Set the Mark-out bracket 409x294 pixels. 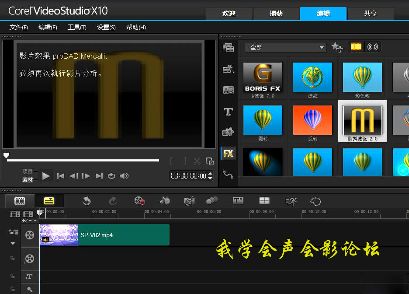185,161
